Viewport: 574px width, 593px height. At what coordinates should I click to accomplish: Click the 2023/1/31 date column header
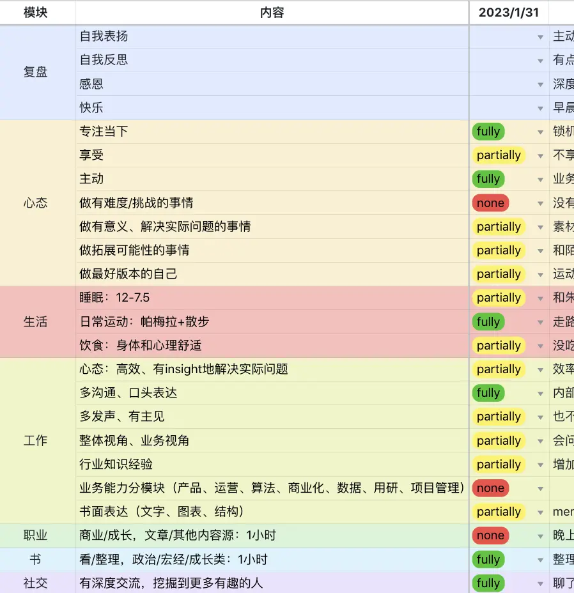tap(509, 12)
